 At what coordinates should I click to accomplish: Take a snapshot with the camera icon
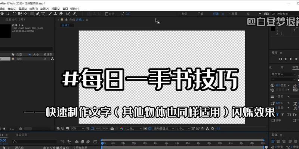[112, 129]
